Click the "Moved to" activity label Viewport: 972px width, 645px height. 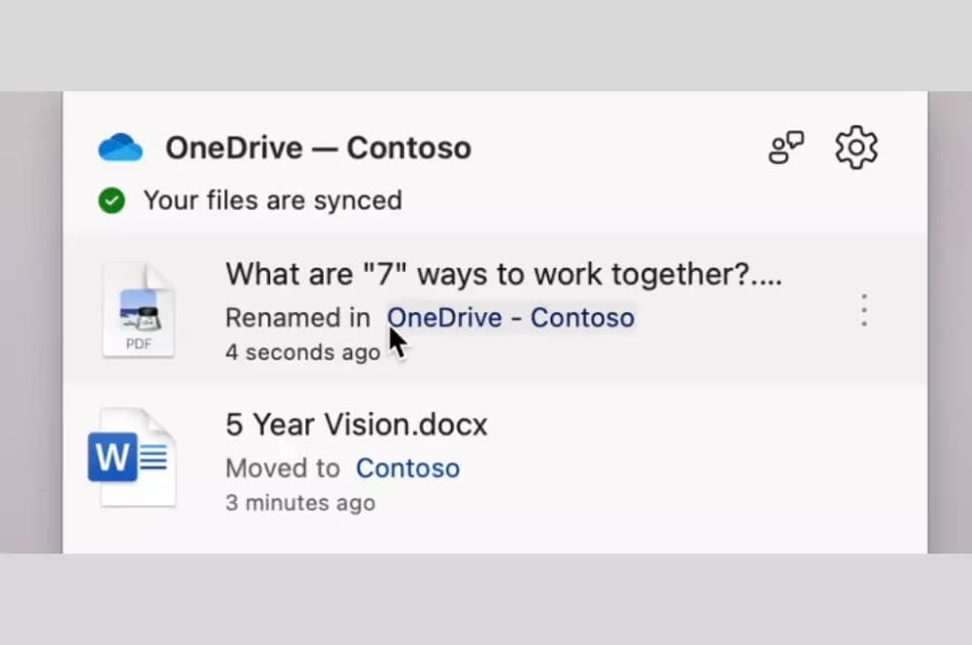(x=282, y=468)
